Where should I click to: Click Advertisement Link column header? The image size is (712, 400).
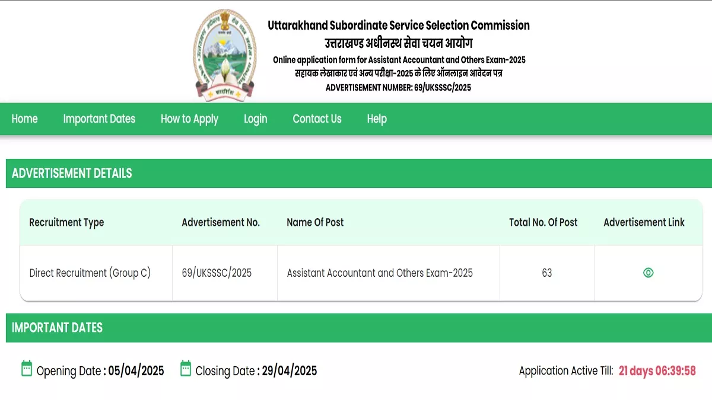pyautogui.click(x=644, y=222)
